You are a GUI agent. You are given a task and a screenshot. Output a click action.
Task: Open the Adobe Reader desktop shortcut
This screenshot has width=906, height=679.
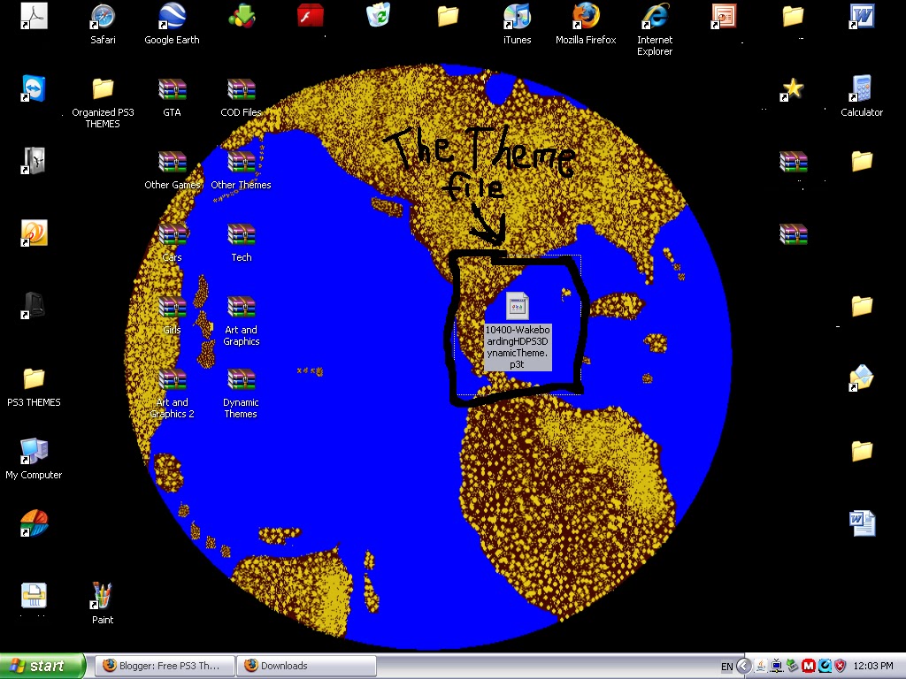pyautogui.click(x=35, y=16)
